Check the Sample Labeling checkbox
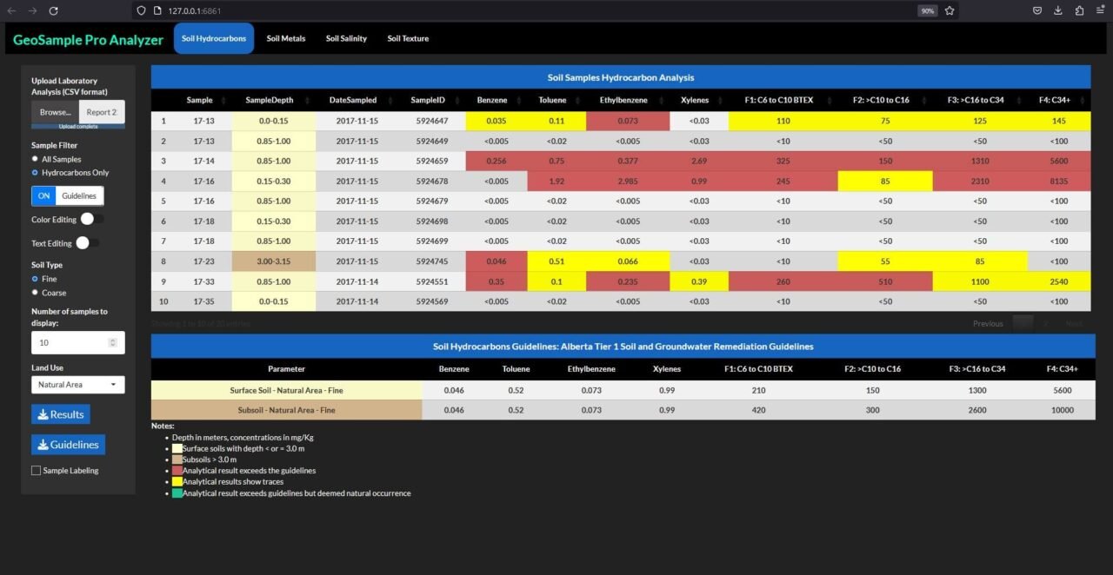 click(36, 470)
